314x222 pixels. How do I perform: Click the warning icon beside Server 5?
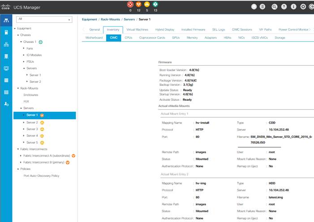[x=42, y=143]
